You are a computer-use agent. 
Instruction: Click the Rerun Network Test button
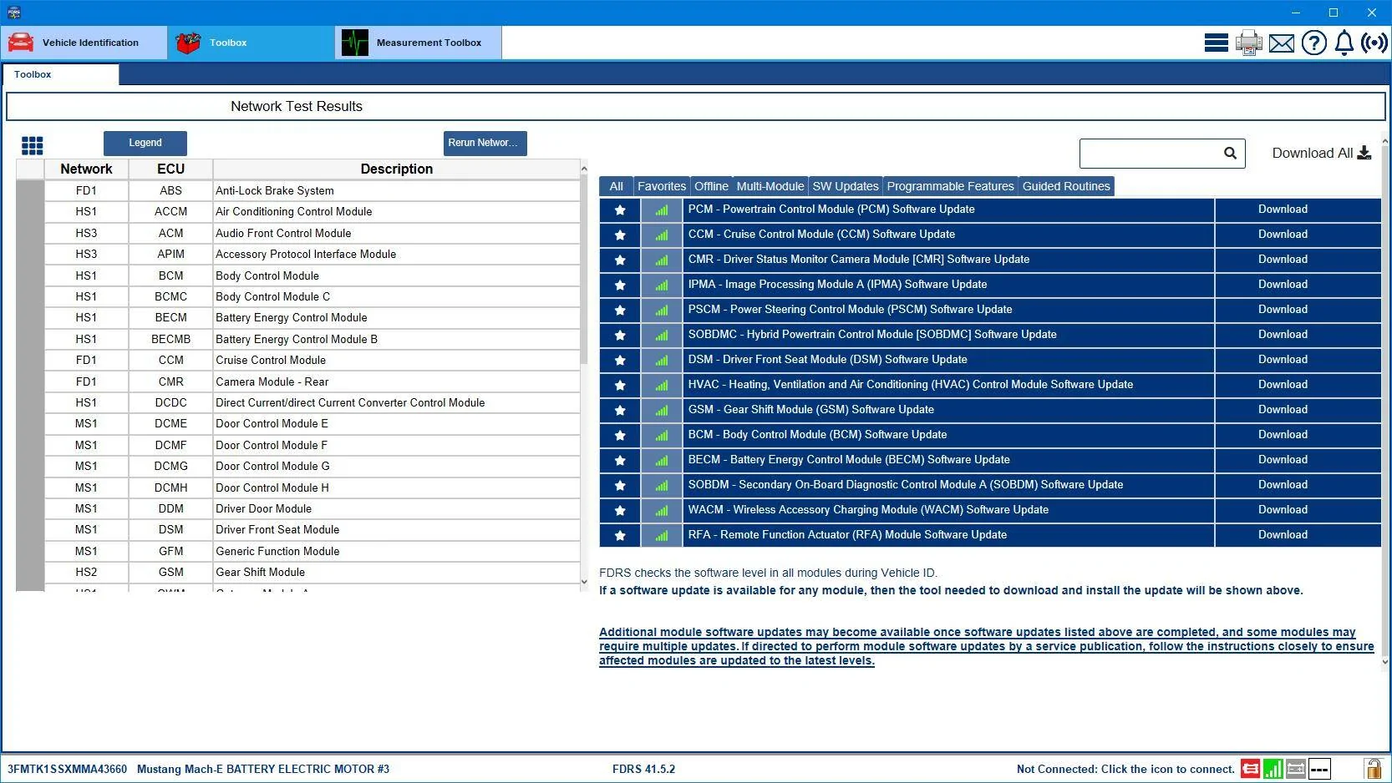485,143
